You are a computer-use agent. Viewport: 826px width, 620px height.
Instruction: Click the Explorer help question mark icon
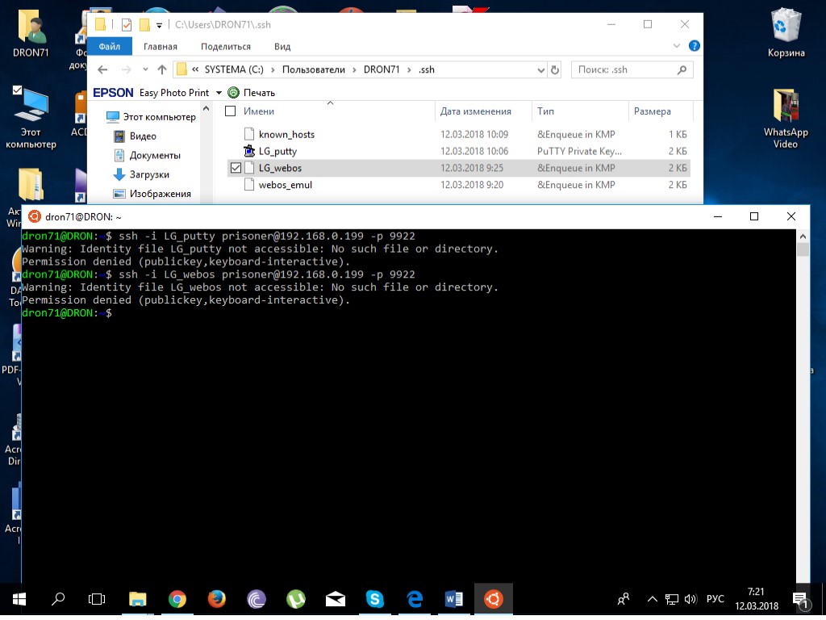point(695,47)
